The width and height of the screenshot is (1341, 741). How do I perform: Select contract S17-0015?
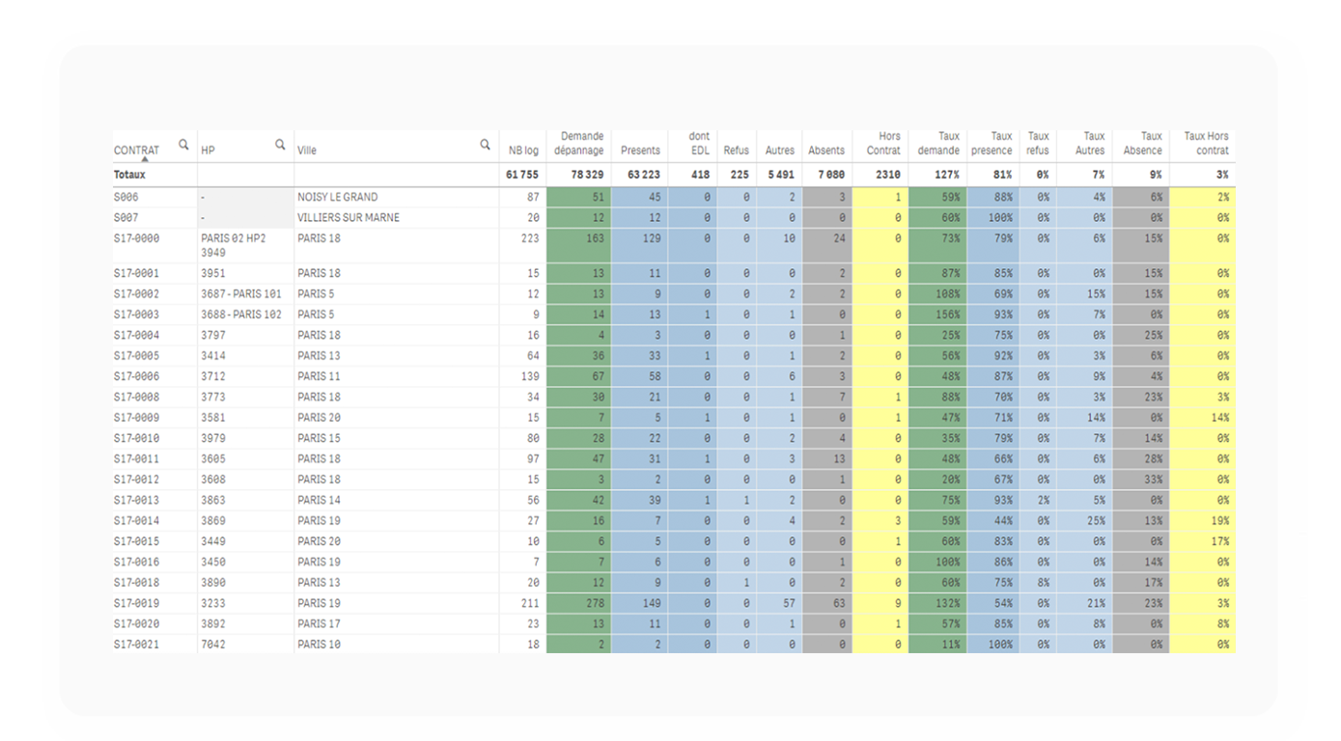tap(137, 541)
